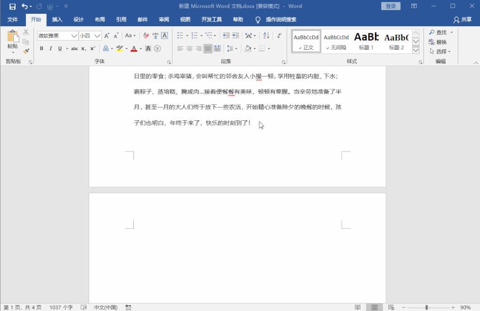Toggle justified text alignment
Screen dimensions: 480x311
(207, 48)
